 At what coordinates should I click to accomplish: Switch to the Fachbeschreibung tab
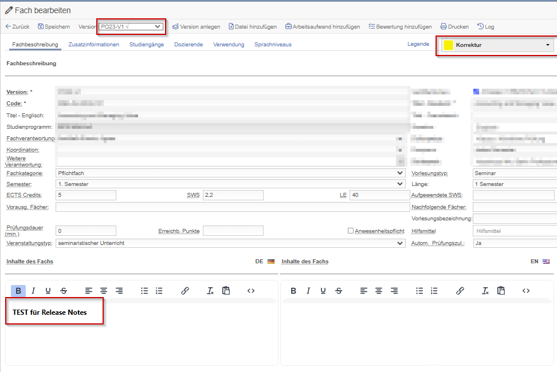pos(35,44)
